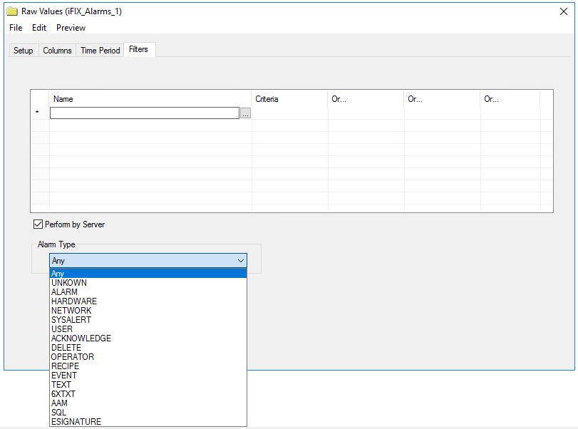Open the File menu
This screenshot has width=578, height=429.
[x=16, y=28]
